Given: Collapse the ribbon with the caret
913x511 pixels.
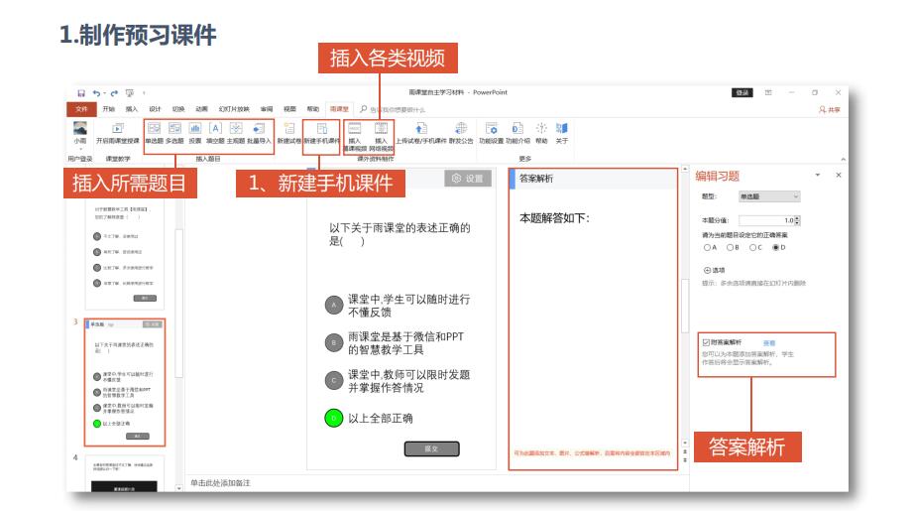Looking at the screenshot, I should tap(844, 159).
